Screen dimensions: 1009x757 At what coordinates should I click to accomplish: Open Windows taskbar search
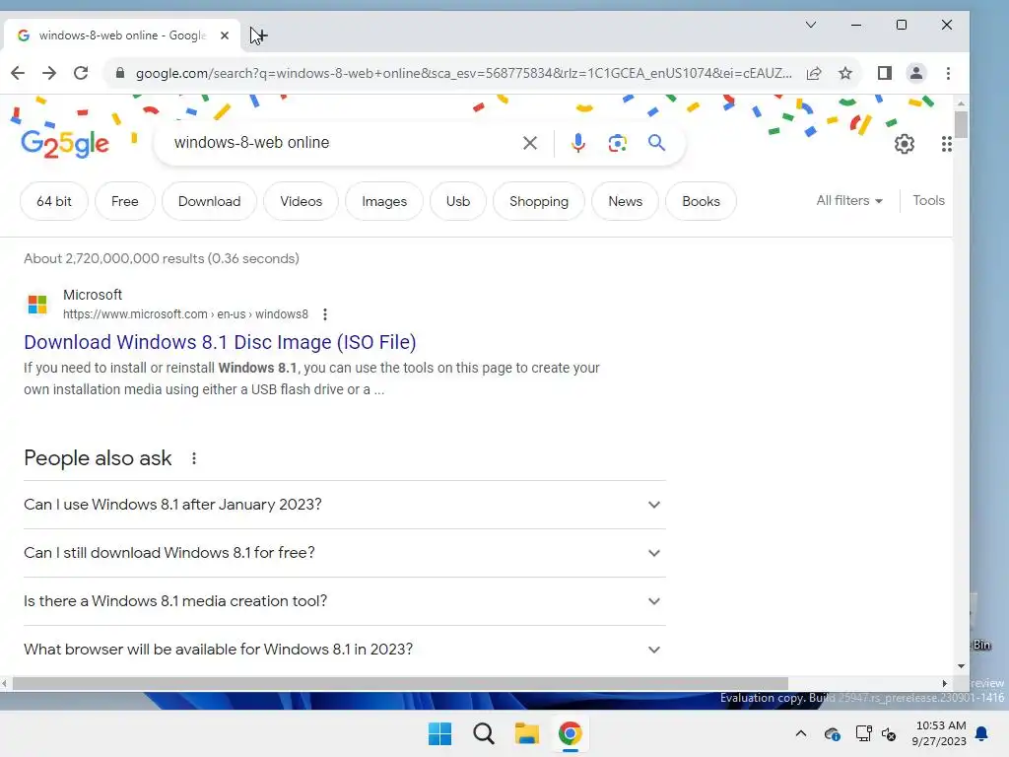483,733
